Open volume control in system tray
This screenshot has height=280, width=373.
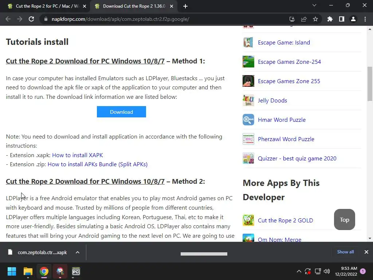click(327, 271)
